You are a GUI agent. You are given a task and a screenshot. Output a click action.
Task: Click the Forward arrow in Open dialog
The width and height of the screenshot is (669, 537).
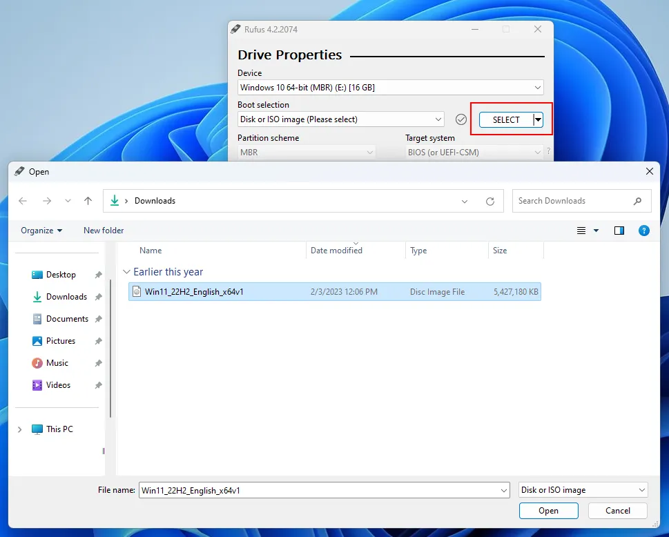(x=47, y=201)
